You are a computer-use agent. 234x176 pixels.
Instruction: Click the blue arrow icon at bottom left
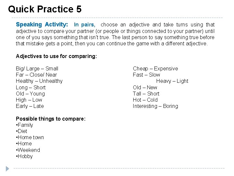[7, 168]
